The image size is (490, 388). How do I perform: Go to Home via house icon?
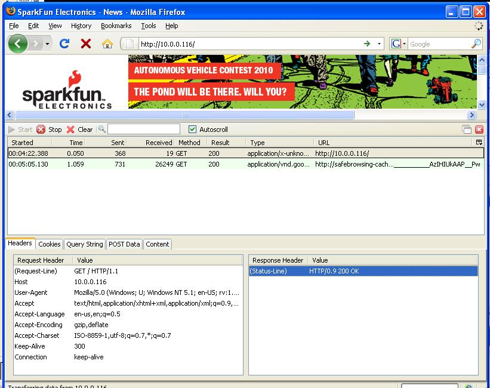pyautogui.click(x=107, y=44)
